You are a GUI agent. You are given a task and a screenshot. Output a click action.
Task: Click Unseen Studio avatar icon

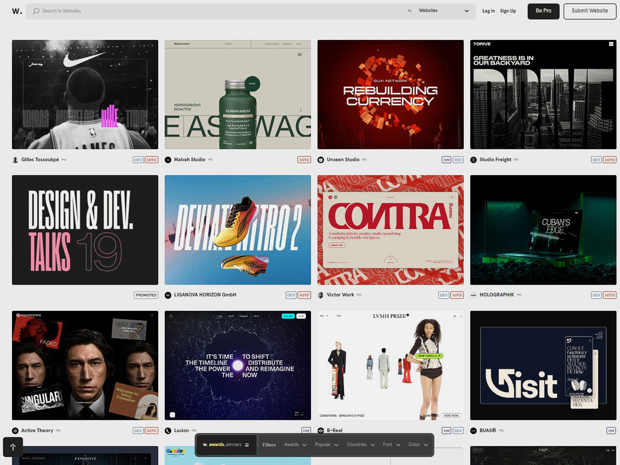[320, 160]
